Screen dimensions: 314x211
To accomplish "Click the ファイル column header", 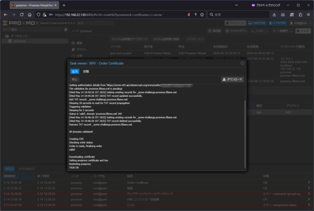I will [125, 47].
